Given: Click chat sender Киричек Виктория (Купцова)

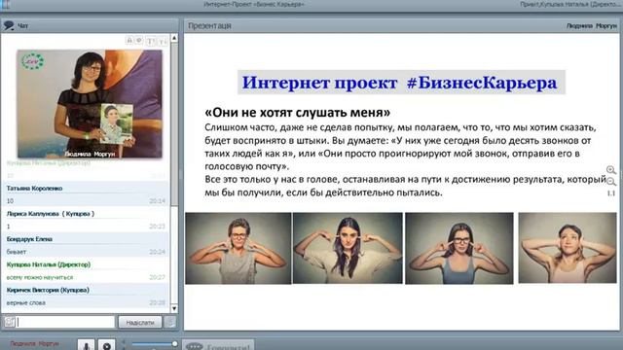Looking at the screenshot, I should click(48, 290).
